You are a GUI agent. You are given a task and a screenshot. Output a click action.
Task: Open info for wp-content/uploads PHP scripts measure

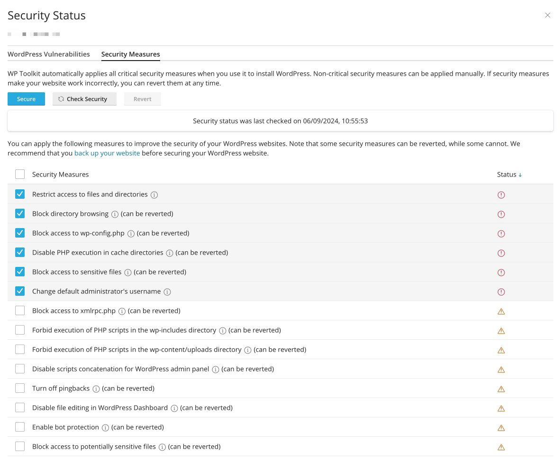click(x=247, y=350)
